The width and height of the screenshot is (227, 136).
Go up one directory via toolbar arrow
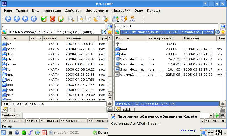[17, 19]
